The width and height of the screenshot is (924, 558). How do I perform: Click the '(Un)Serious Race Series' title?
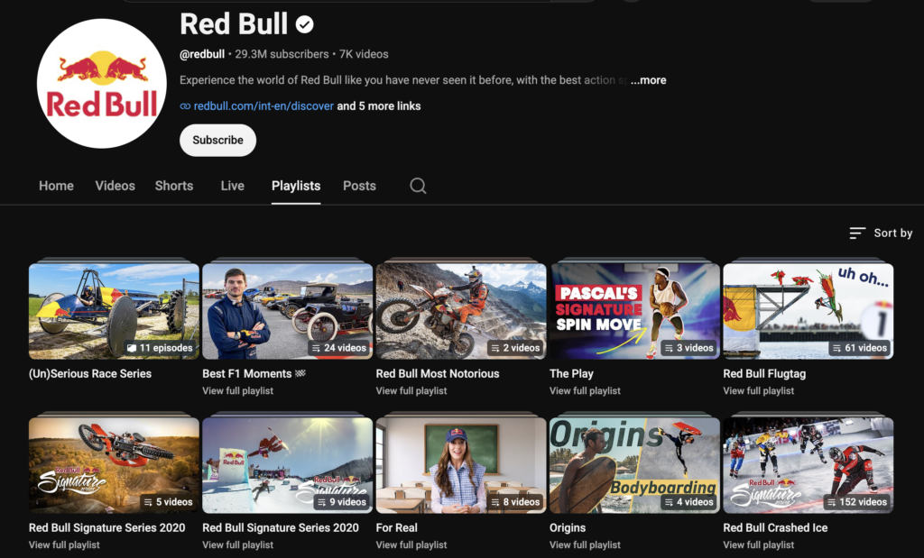point(90,374)
